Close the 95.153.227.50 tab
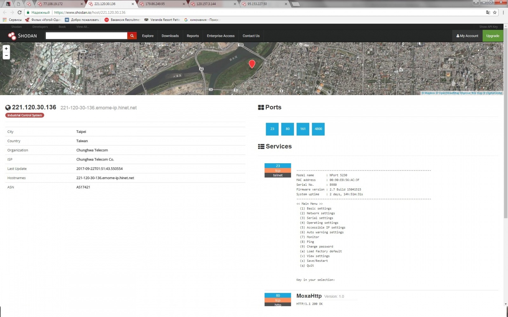 (x=286, y=4)
